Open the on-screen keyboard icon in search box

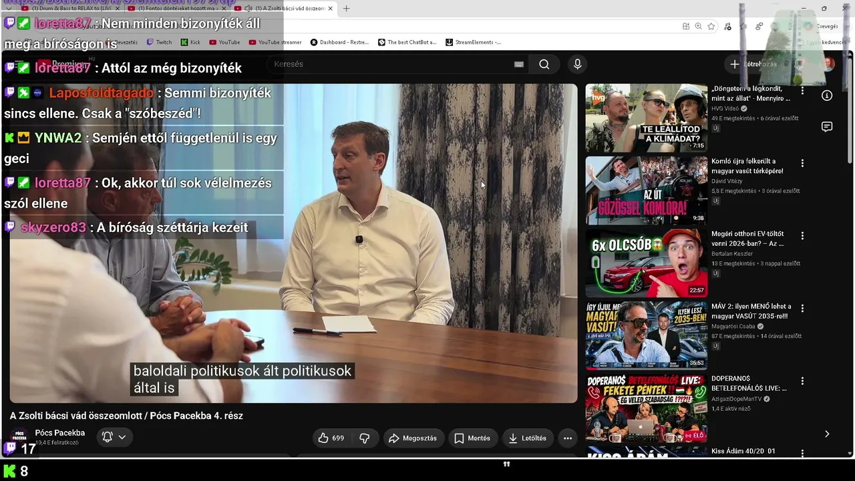click(518, 64)
